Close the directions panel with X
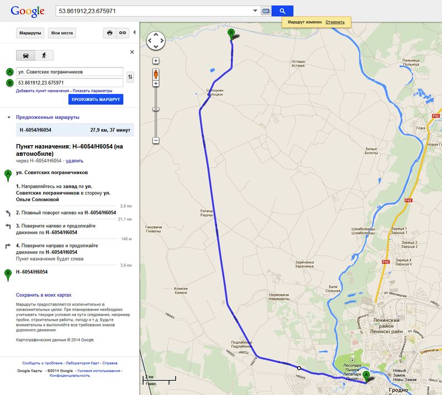The width and height of the screenshot is (442, 395). [x=131, y=52]
